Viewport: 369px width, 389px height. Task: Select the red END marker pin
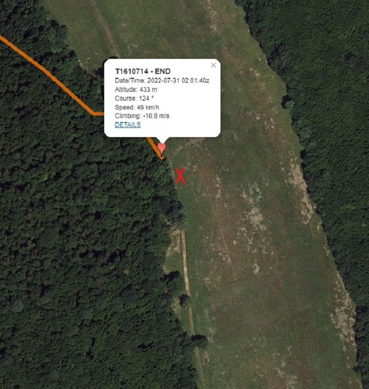coord(162,149)
